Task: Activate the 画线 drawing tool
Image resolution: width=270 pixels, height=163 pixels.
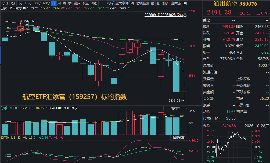Action: coord(94,3)
